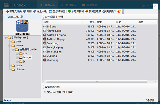The height and width of the screenshot is (104, 160).
Task: Copy to PC (复制至电脑)
Action: coord(93,11)
